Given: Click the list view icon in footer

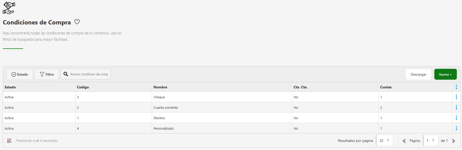Looking at the screenshot, I should click(9, 141).
